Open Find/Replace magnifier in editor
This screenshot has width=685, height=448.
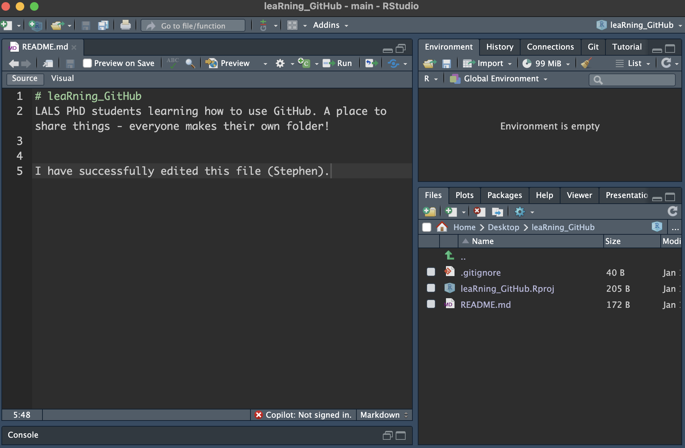click(x=190, y=63)
